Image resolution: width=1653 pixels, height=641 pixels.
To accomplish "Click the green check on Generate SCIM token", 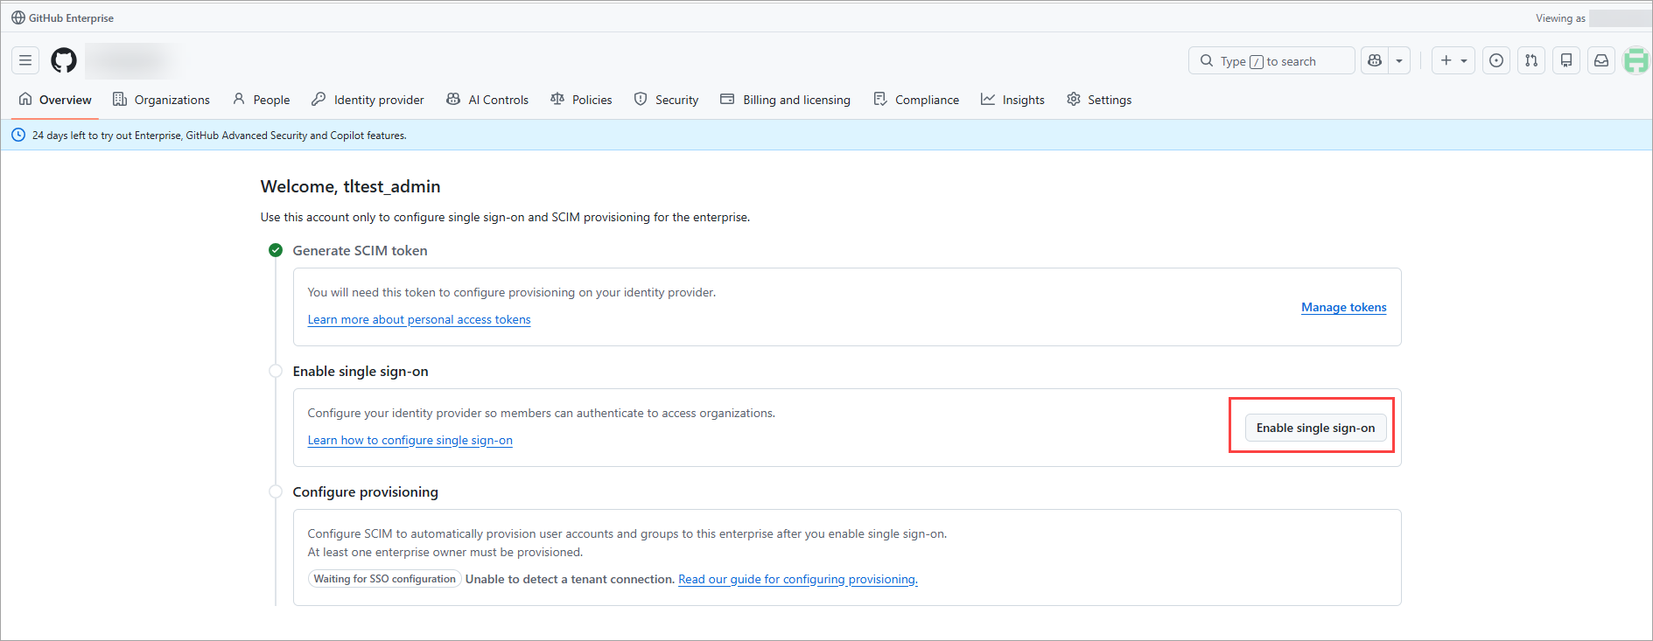I will [x=276, y=250].
